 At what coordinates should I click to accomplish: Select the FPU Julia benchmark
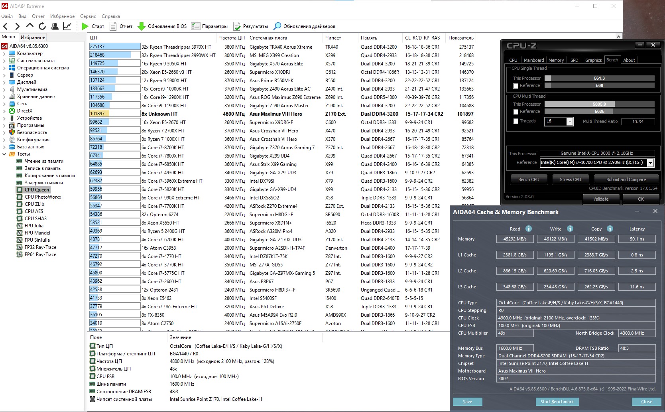click(x=34, y=226)
